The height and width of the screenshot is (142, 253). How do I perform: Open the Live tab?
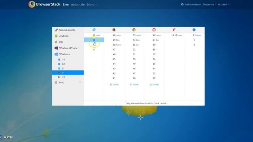(66, 4)
